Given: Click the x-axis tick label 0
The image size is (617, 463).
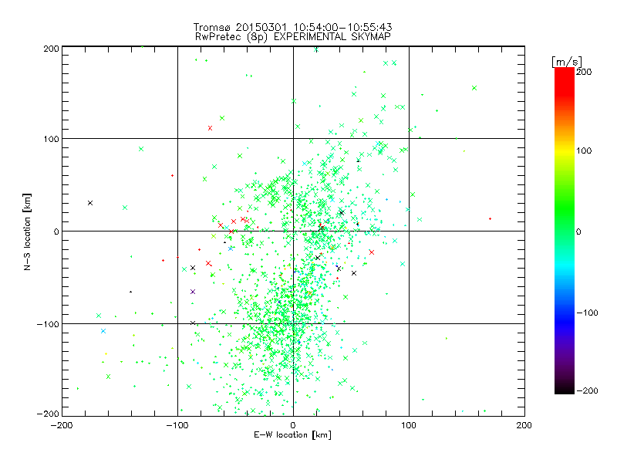Looking at the screenshot, I should pos(293,425).
